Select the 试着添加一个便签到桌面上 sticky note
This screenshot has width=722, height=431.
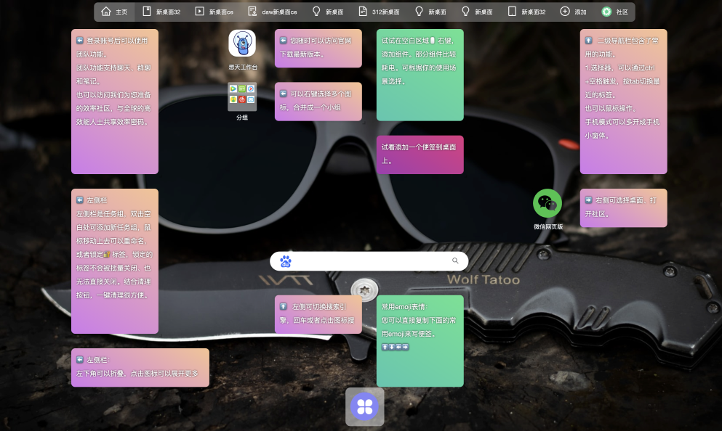[x=420, y=155]
